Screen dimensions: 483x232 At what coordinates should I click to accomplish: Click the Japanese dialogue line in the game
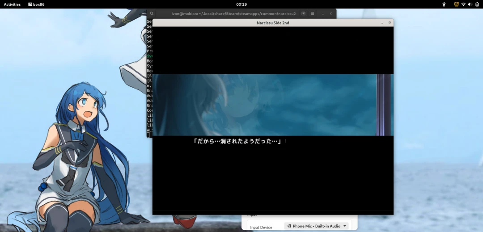pos(237,141)
